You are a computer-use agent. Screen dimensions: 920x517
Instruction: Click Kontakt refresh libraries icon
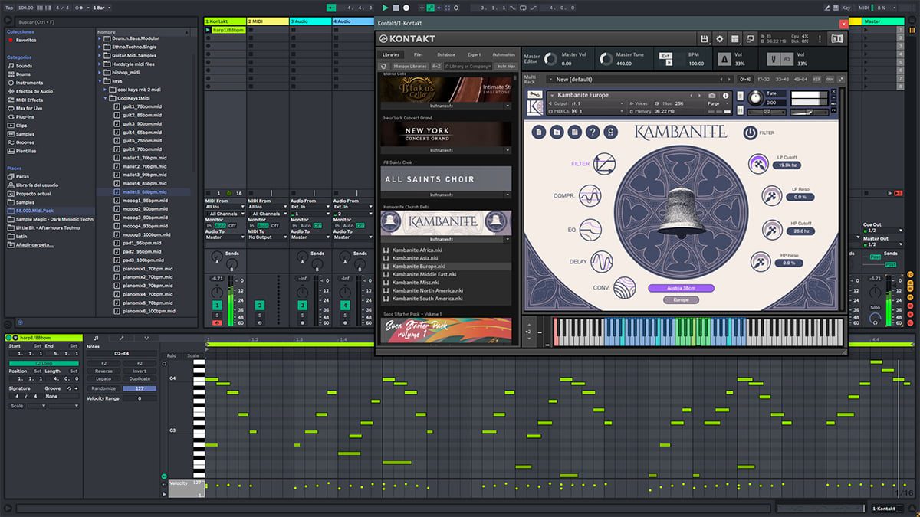[x=384, y=67]
